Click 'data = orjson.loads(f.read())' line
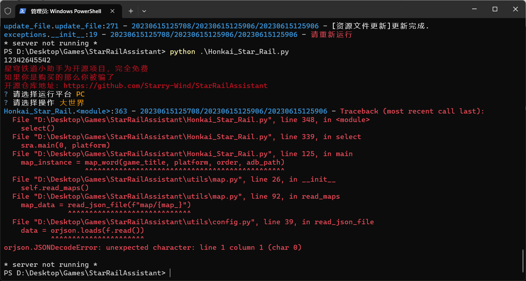This screenshot has width=526, height=281. [x=83, y=230]
